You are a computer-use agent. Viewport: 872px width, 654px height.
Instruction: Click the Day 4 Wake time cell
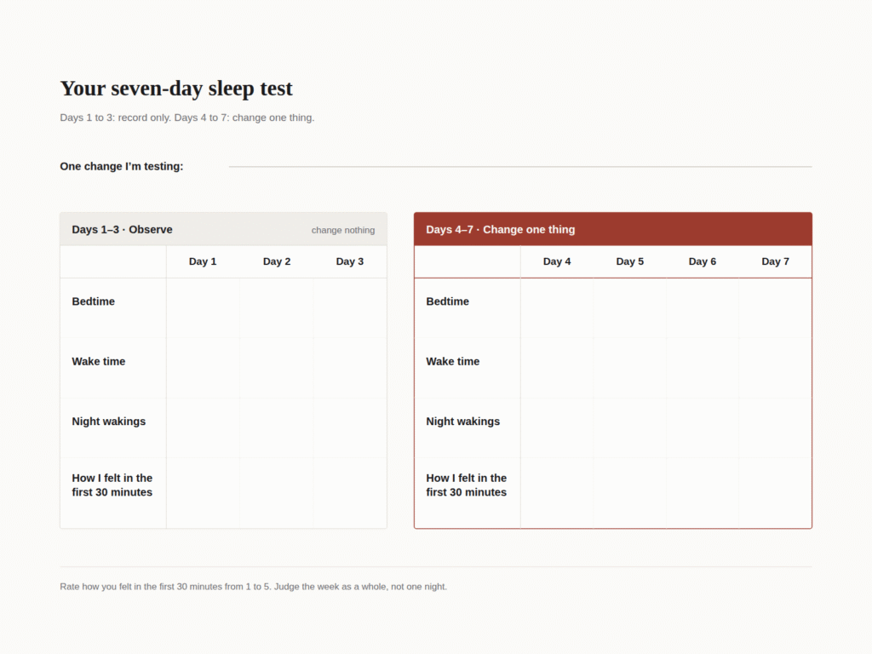557,368
